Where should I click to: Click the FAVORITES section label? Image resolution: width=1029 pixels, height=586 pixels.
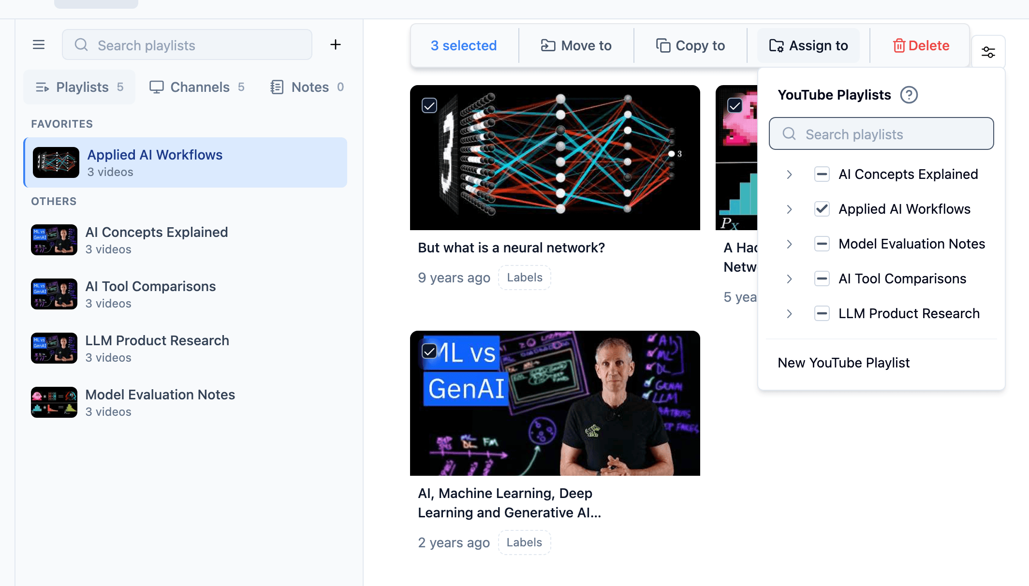(62, 124)
